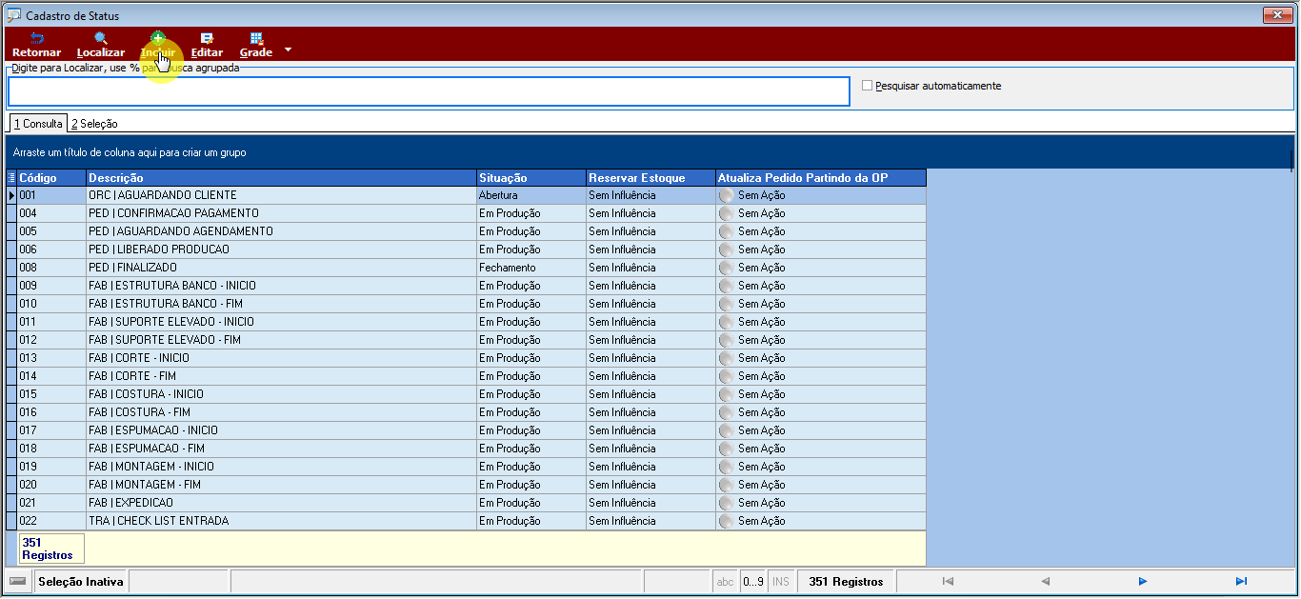Select row FAB | CORTE - FIM
The image size is (1301, 599).
click(466, 376)
